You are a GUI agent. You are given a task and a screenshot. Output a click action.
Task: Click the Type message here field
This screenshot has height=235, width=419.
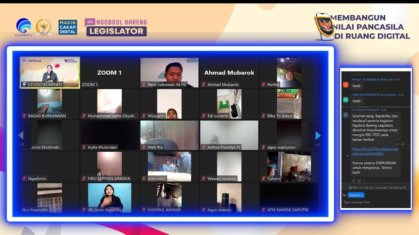pyautogui.click(x=376, y=203)
